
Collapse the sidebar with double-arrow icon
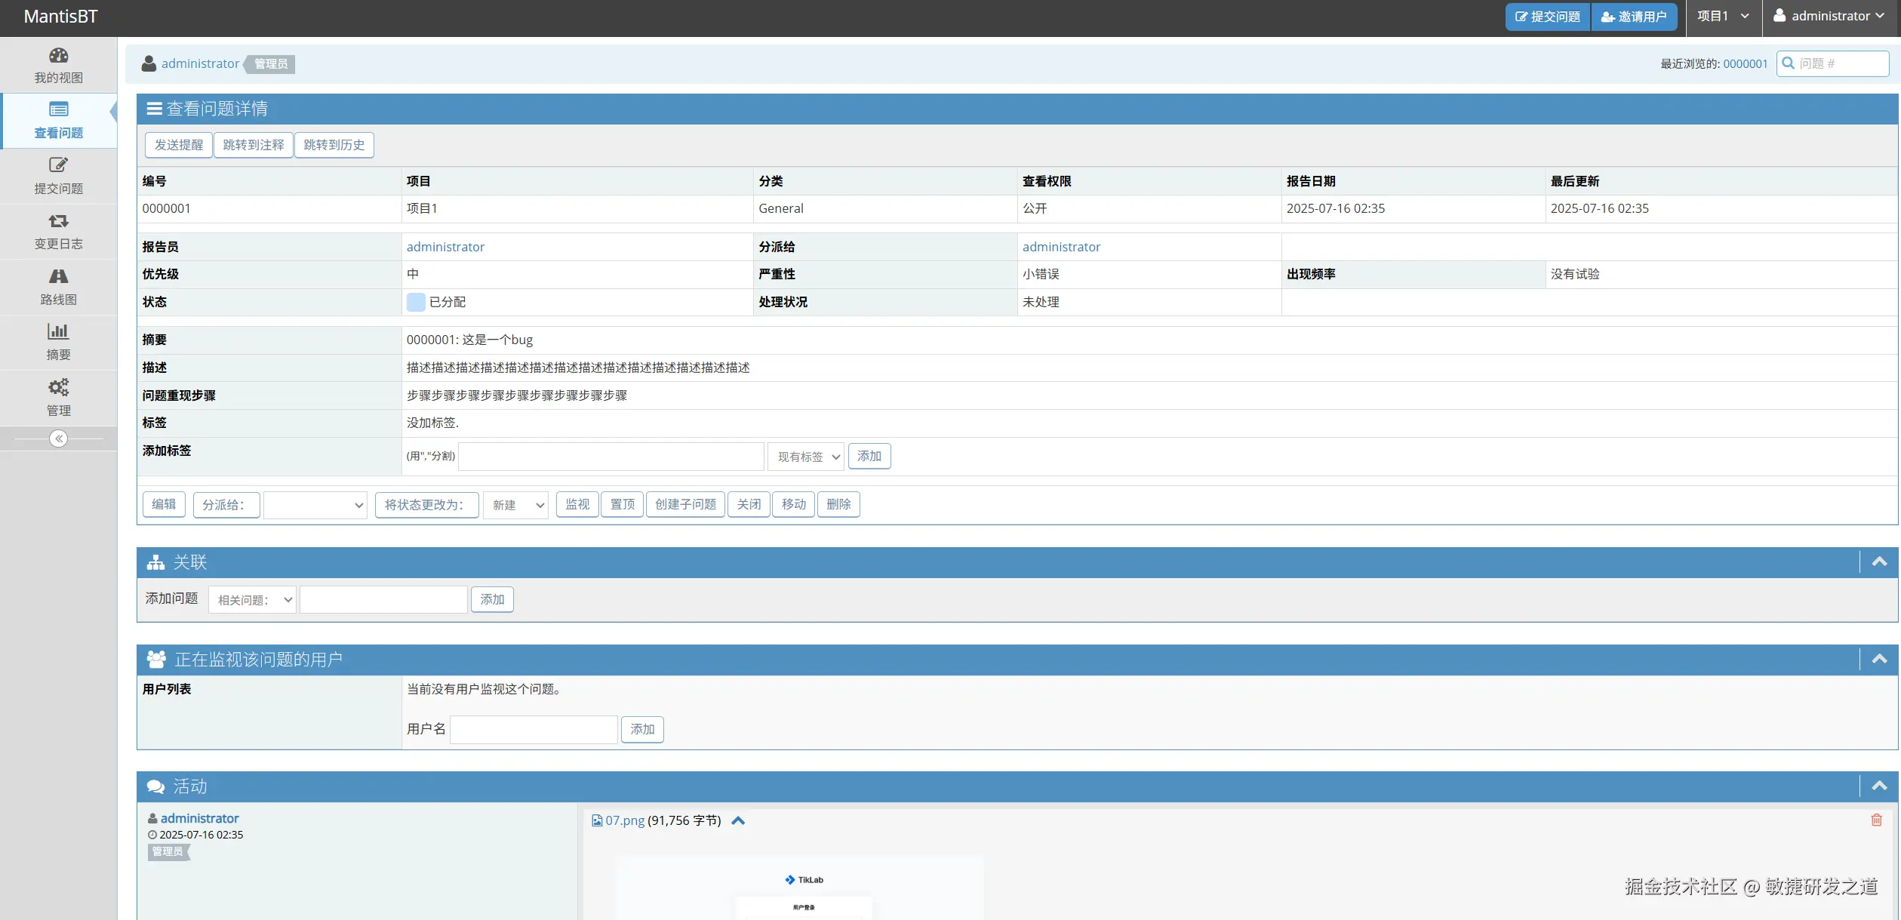tap(58, 438)
